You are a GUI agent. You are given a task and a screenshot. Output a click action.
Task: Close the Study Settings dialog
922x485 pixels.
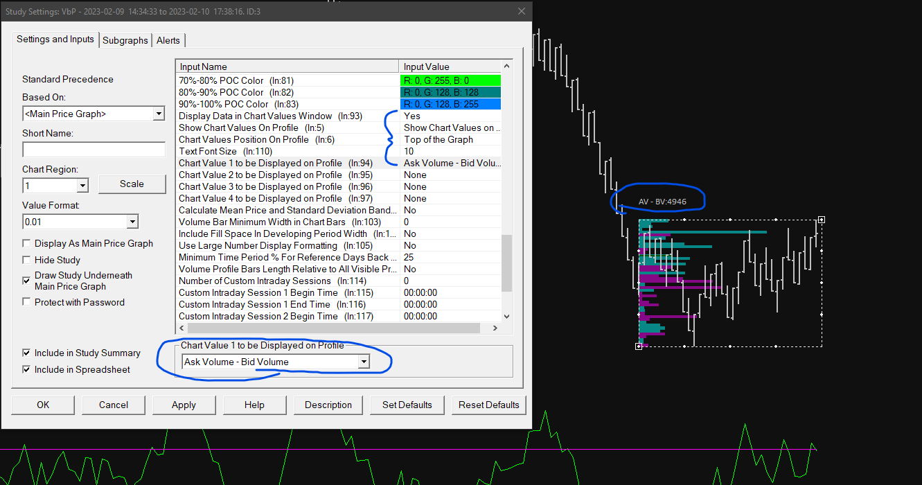(521, 10)
